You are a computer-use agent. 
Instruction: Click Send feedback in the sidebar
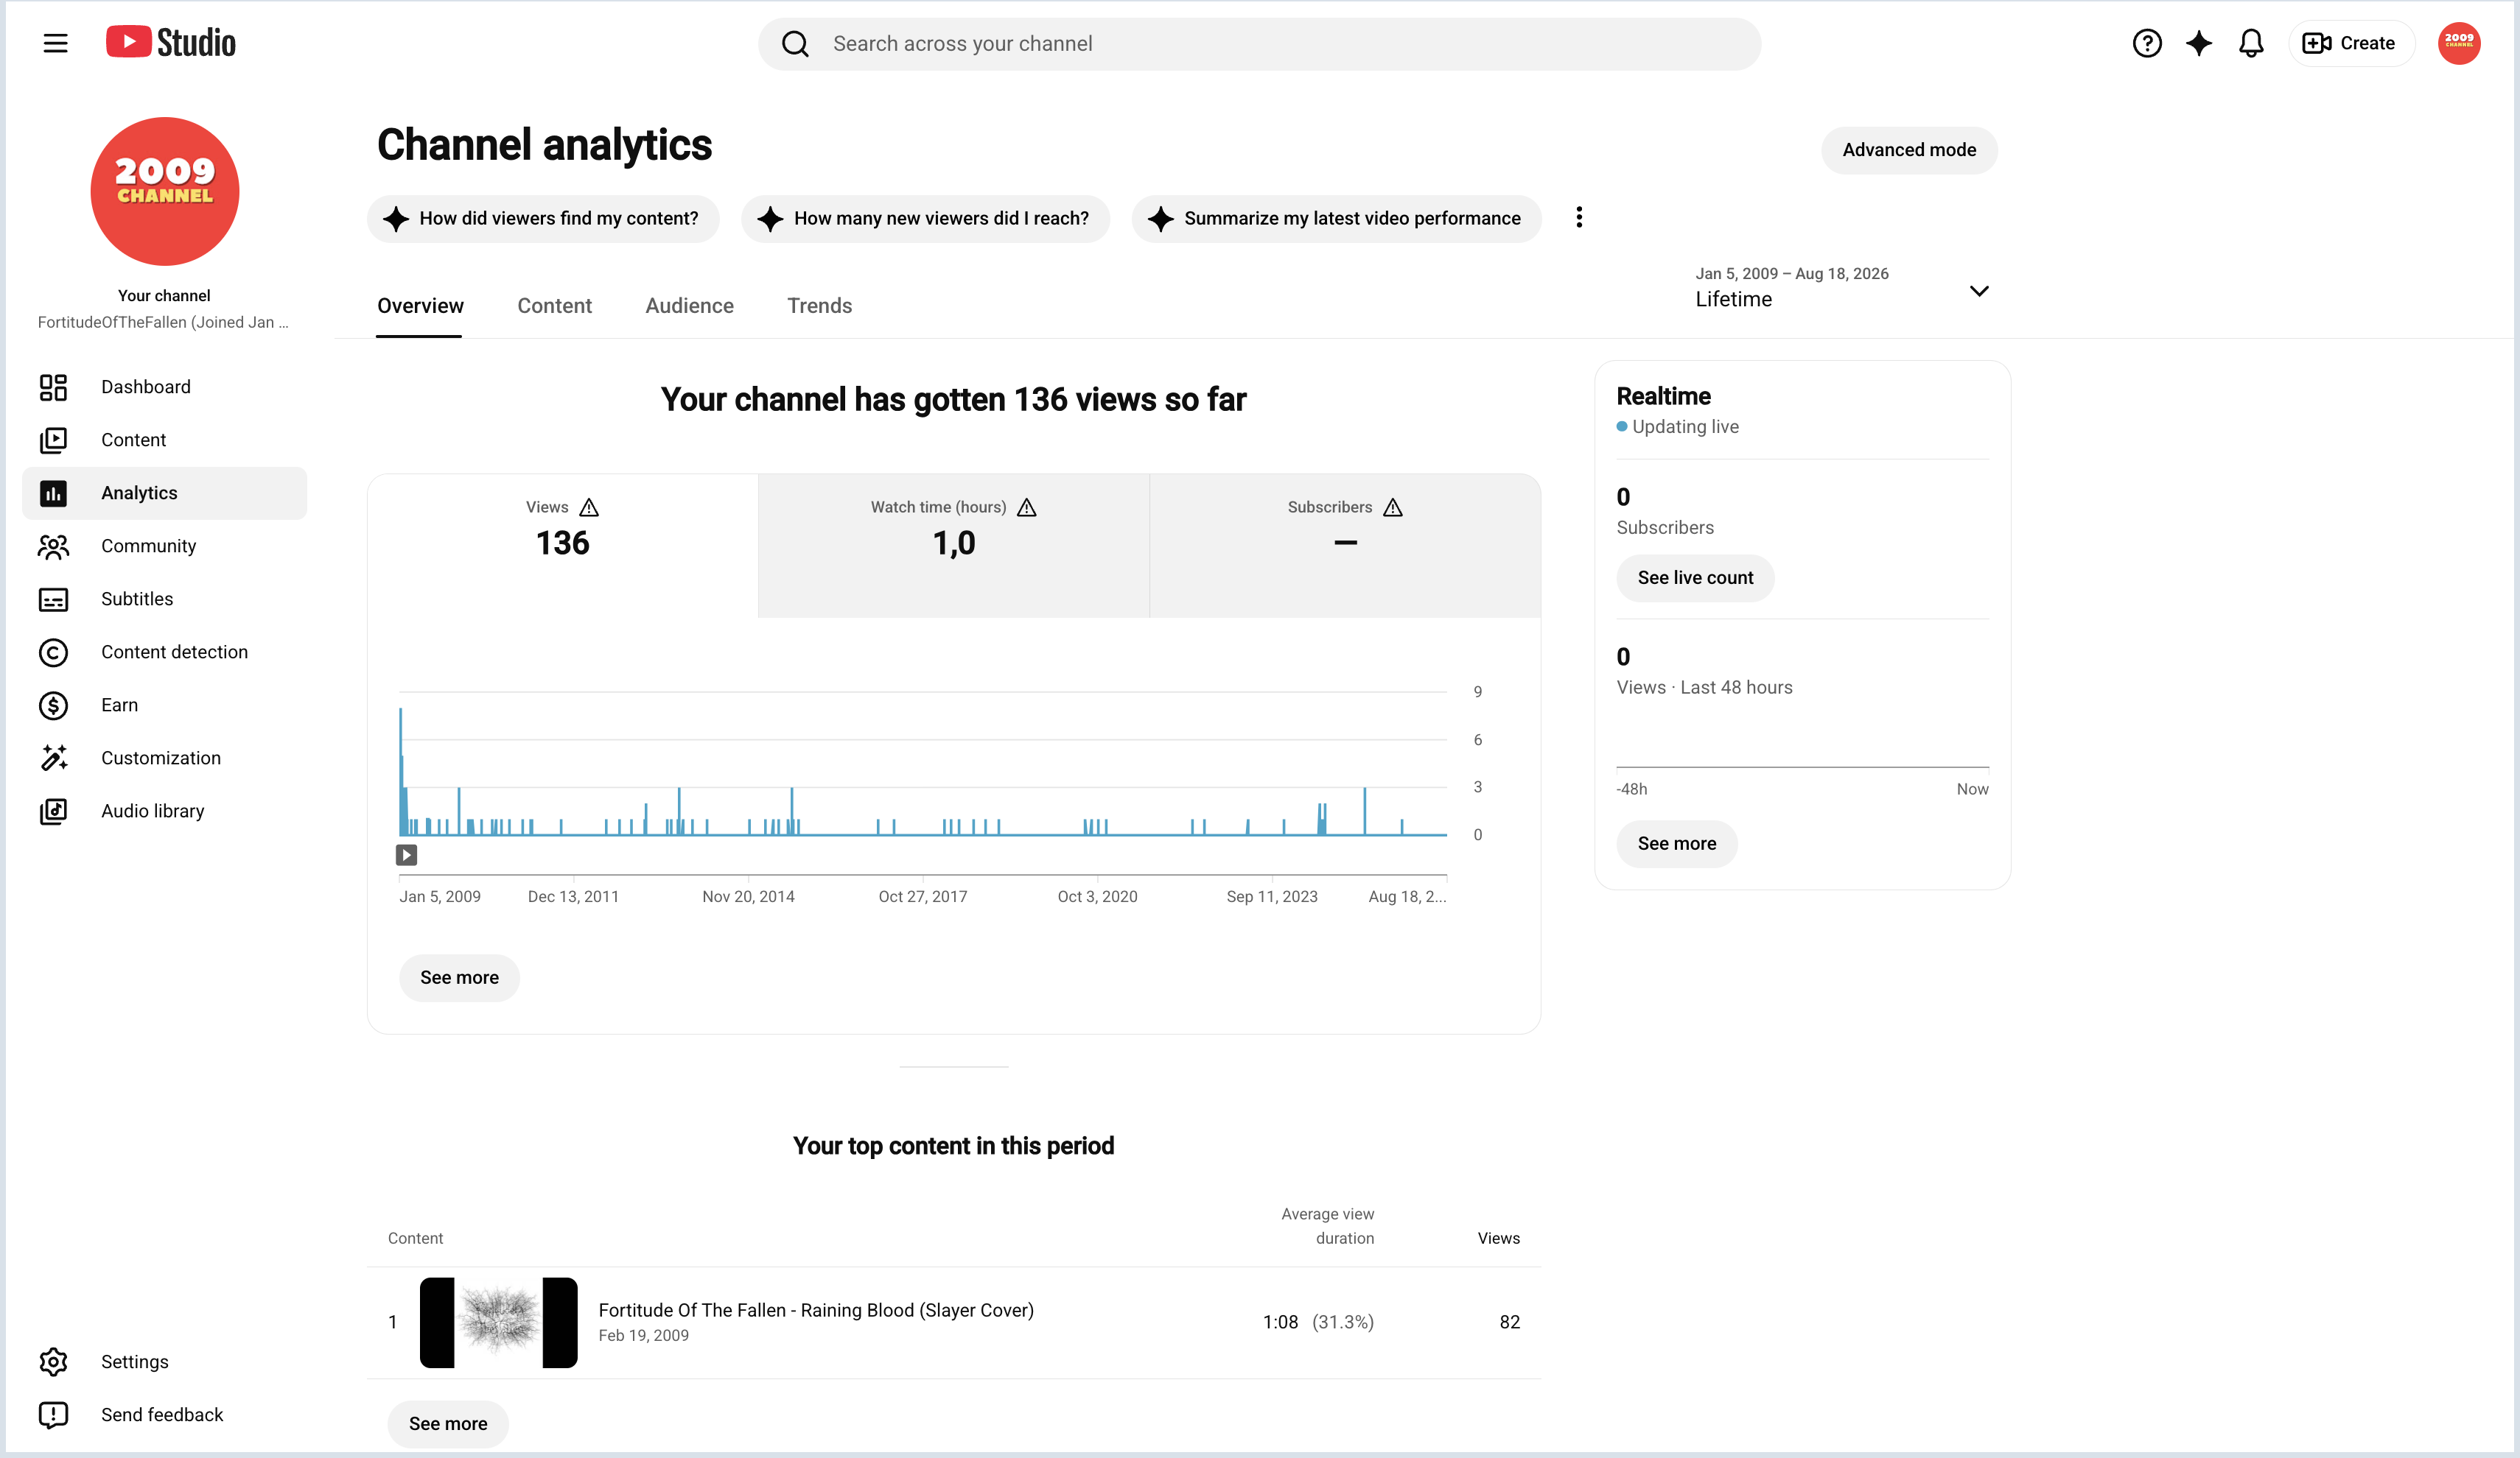click(x=165, y=1414)
